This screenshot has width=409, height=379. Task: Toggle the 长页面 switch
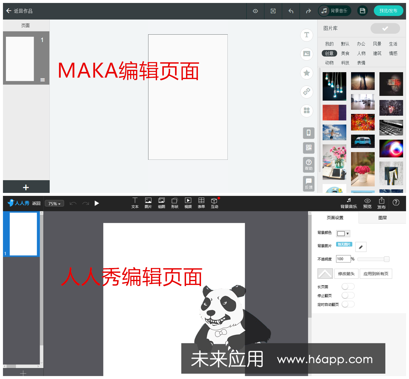[x=348, y=286]
